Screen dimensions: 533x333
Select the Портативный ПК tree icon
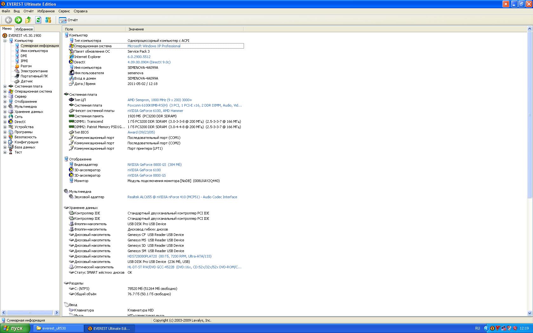[x=17, y=76]
